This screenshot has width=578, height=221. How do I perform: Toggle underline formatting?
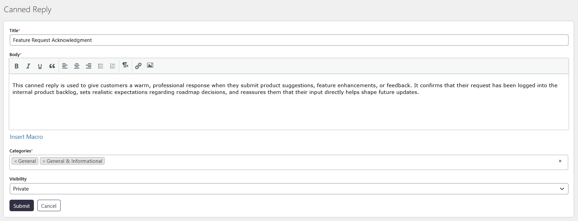pyautogui.click(x=40, y=66)
